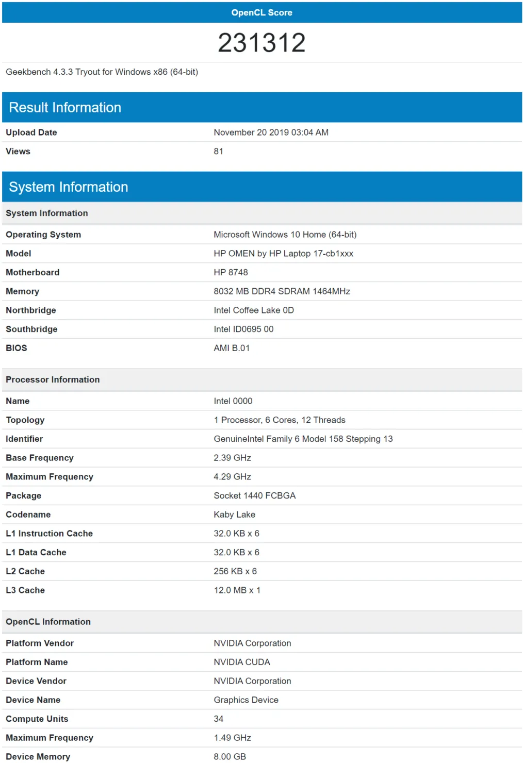Click the Intel Coffee Lake 0D value

(253, 310)
